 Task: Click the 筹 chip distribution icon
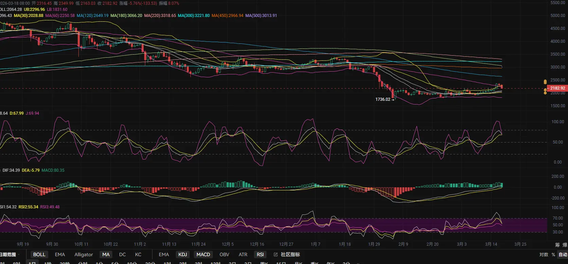[557, 245]
